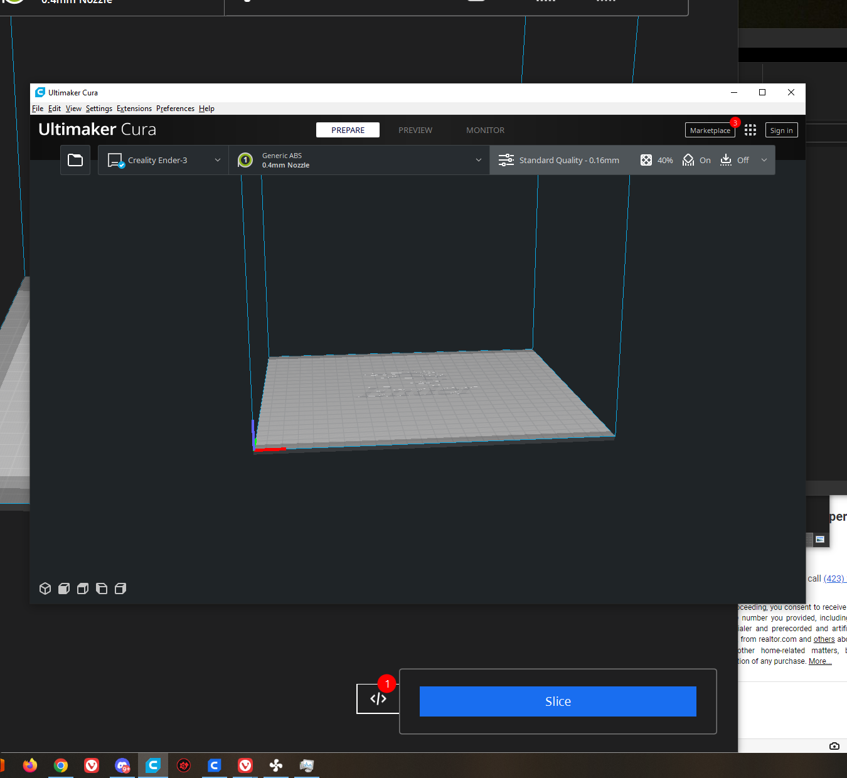
Task: Select the front view cube icon
Action: pos(64,589)
